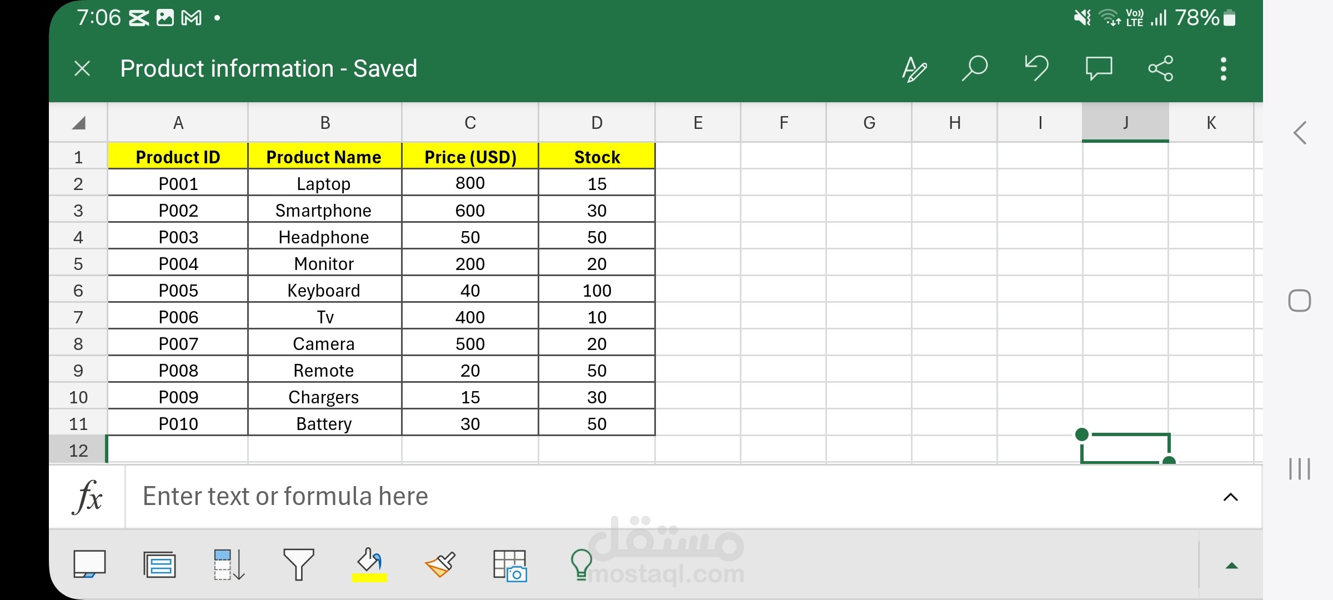Screen dimensions: 1333x600
Task: Click the select-all corner triangle
Action: coord(79,123)
